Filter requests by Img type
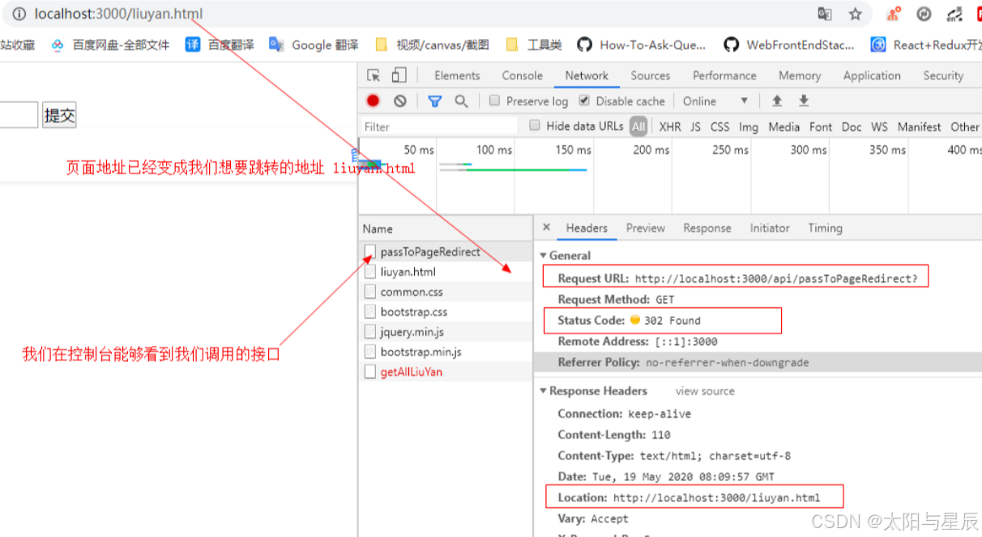 pyautogui.click(x=749, y=126)
